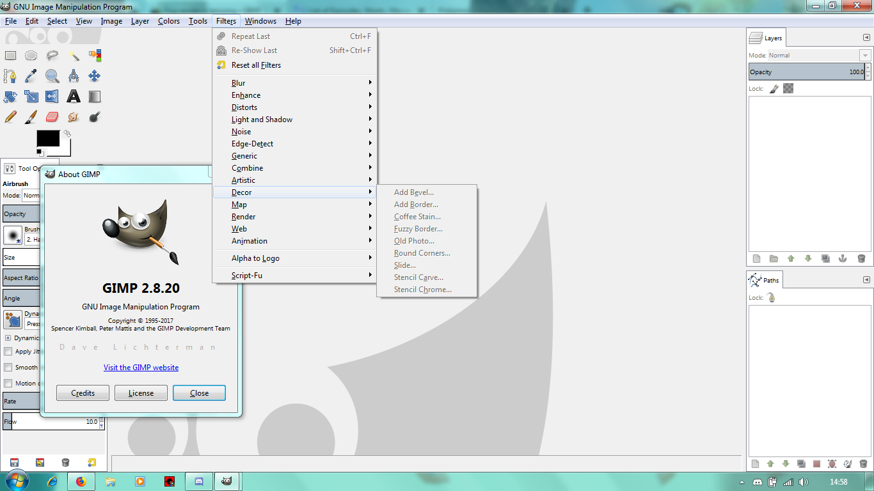
Task: Select the Rotate tool
Action: (x=10, y=97)
